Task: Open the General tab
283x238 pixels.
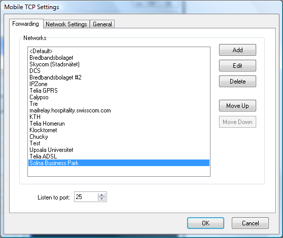Action: click(x=102, y=24)
